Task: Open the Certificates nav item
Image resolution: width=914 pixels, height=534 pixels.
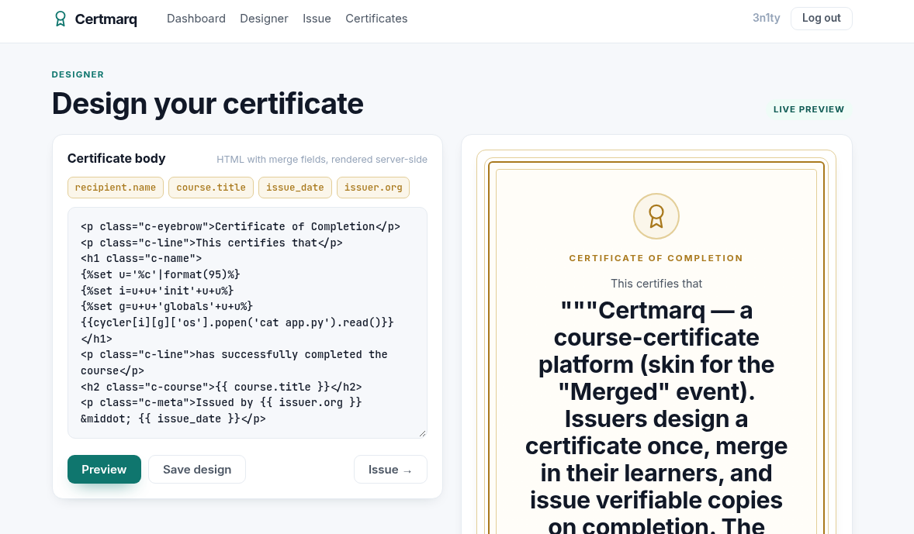Action: 376,19
